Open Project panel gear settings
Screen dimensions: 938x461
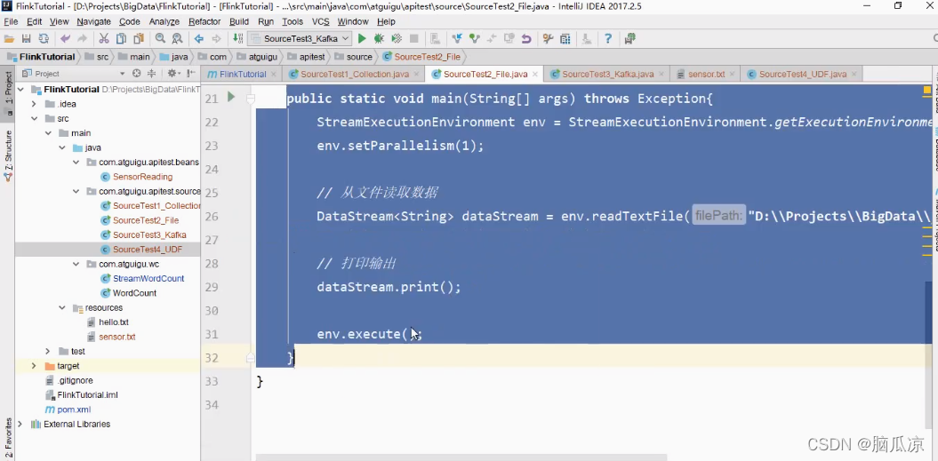[x=173, y=74]
